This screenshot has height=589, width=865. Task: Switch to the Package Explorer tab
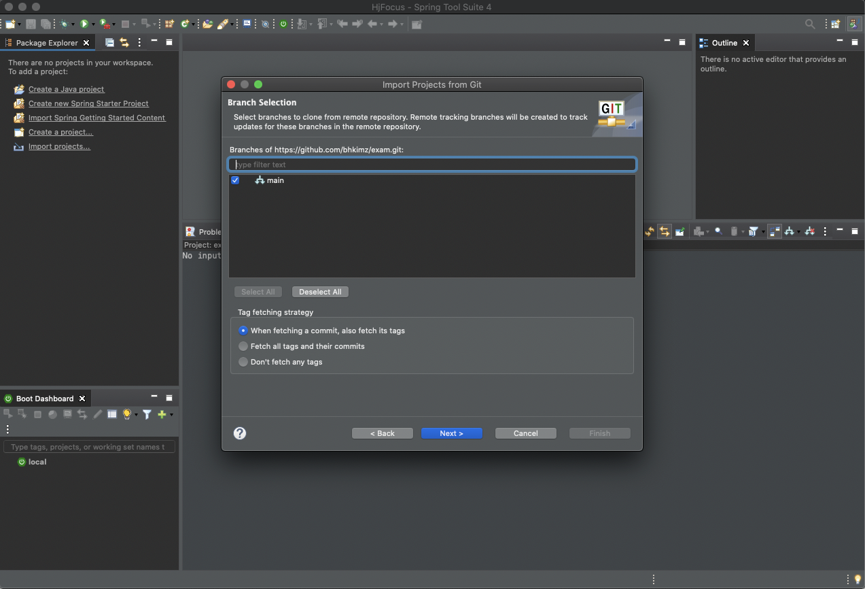(x=47, y=42)
